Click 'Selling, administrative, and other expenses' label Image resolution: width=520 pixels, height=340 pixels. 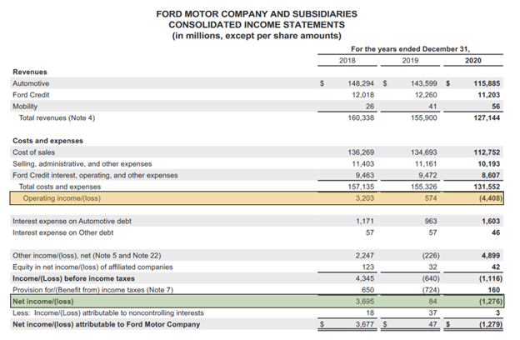coord(82,164)
